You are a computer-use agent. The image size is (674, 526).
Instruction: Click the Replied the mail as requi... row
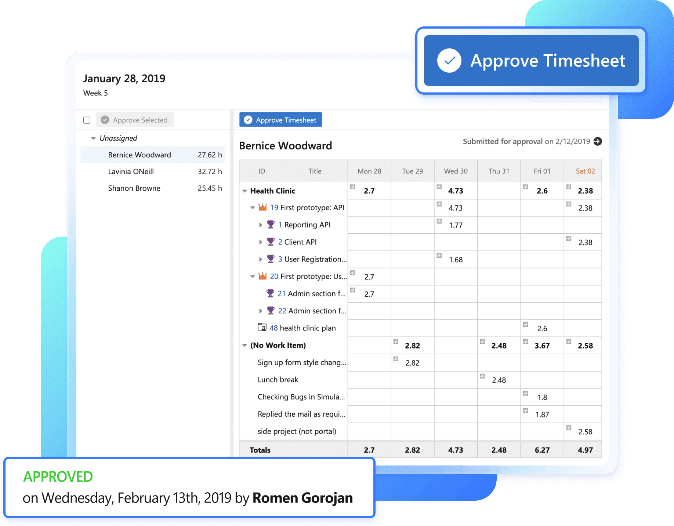(x=420, y=414)
